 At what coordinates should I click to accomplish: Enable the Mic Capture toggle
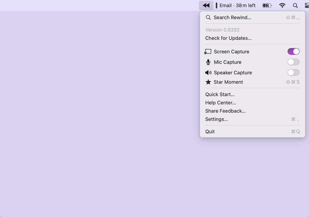pos(293,62)
